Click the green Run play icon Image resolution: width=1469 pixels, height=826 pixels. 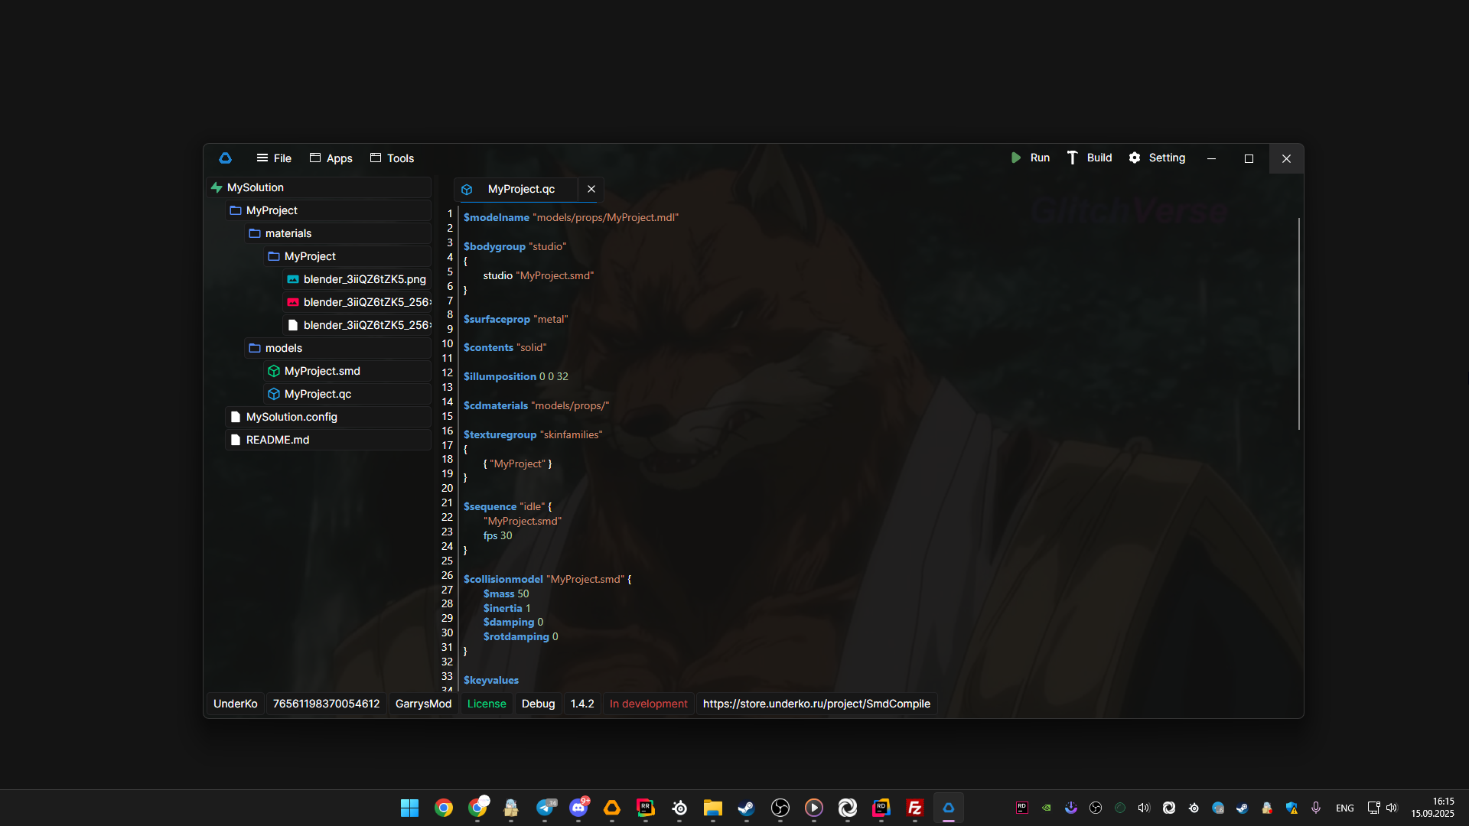(1016, 158)
